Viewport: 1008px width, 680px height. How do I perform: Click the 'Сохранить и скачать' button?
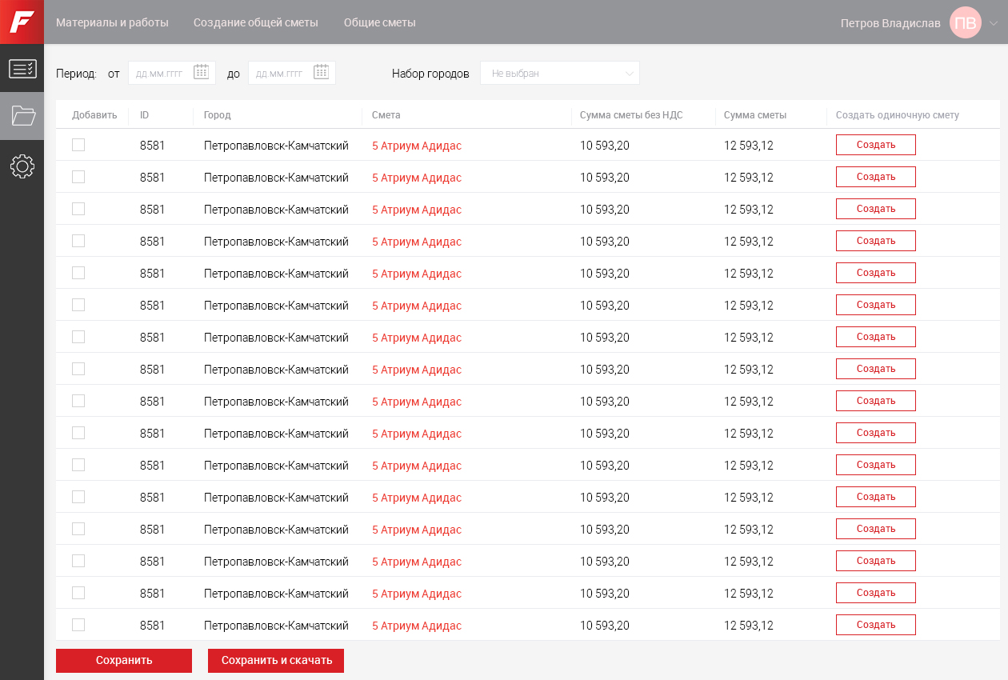276,661
